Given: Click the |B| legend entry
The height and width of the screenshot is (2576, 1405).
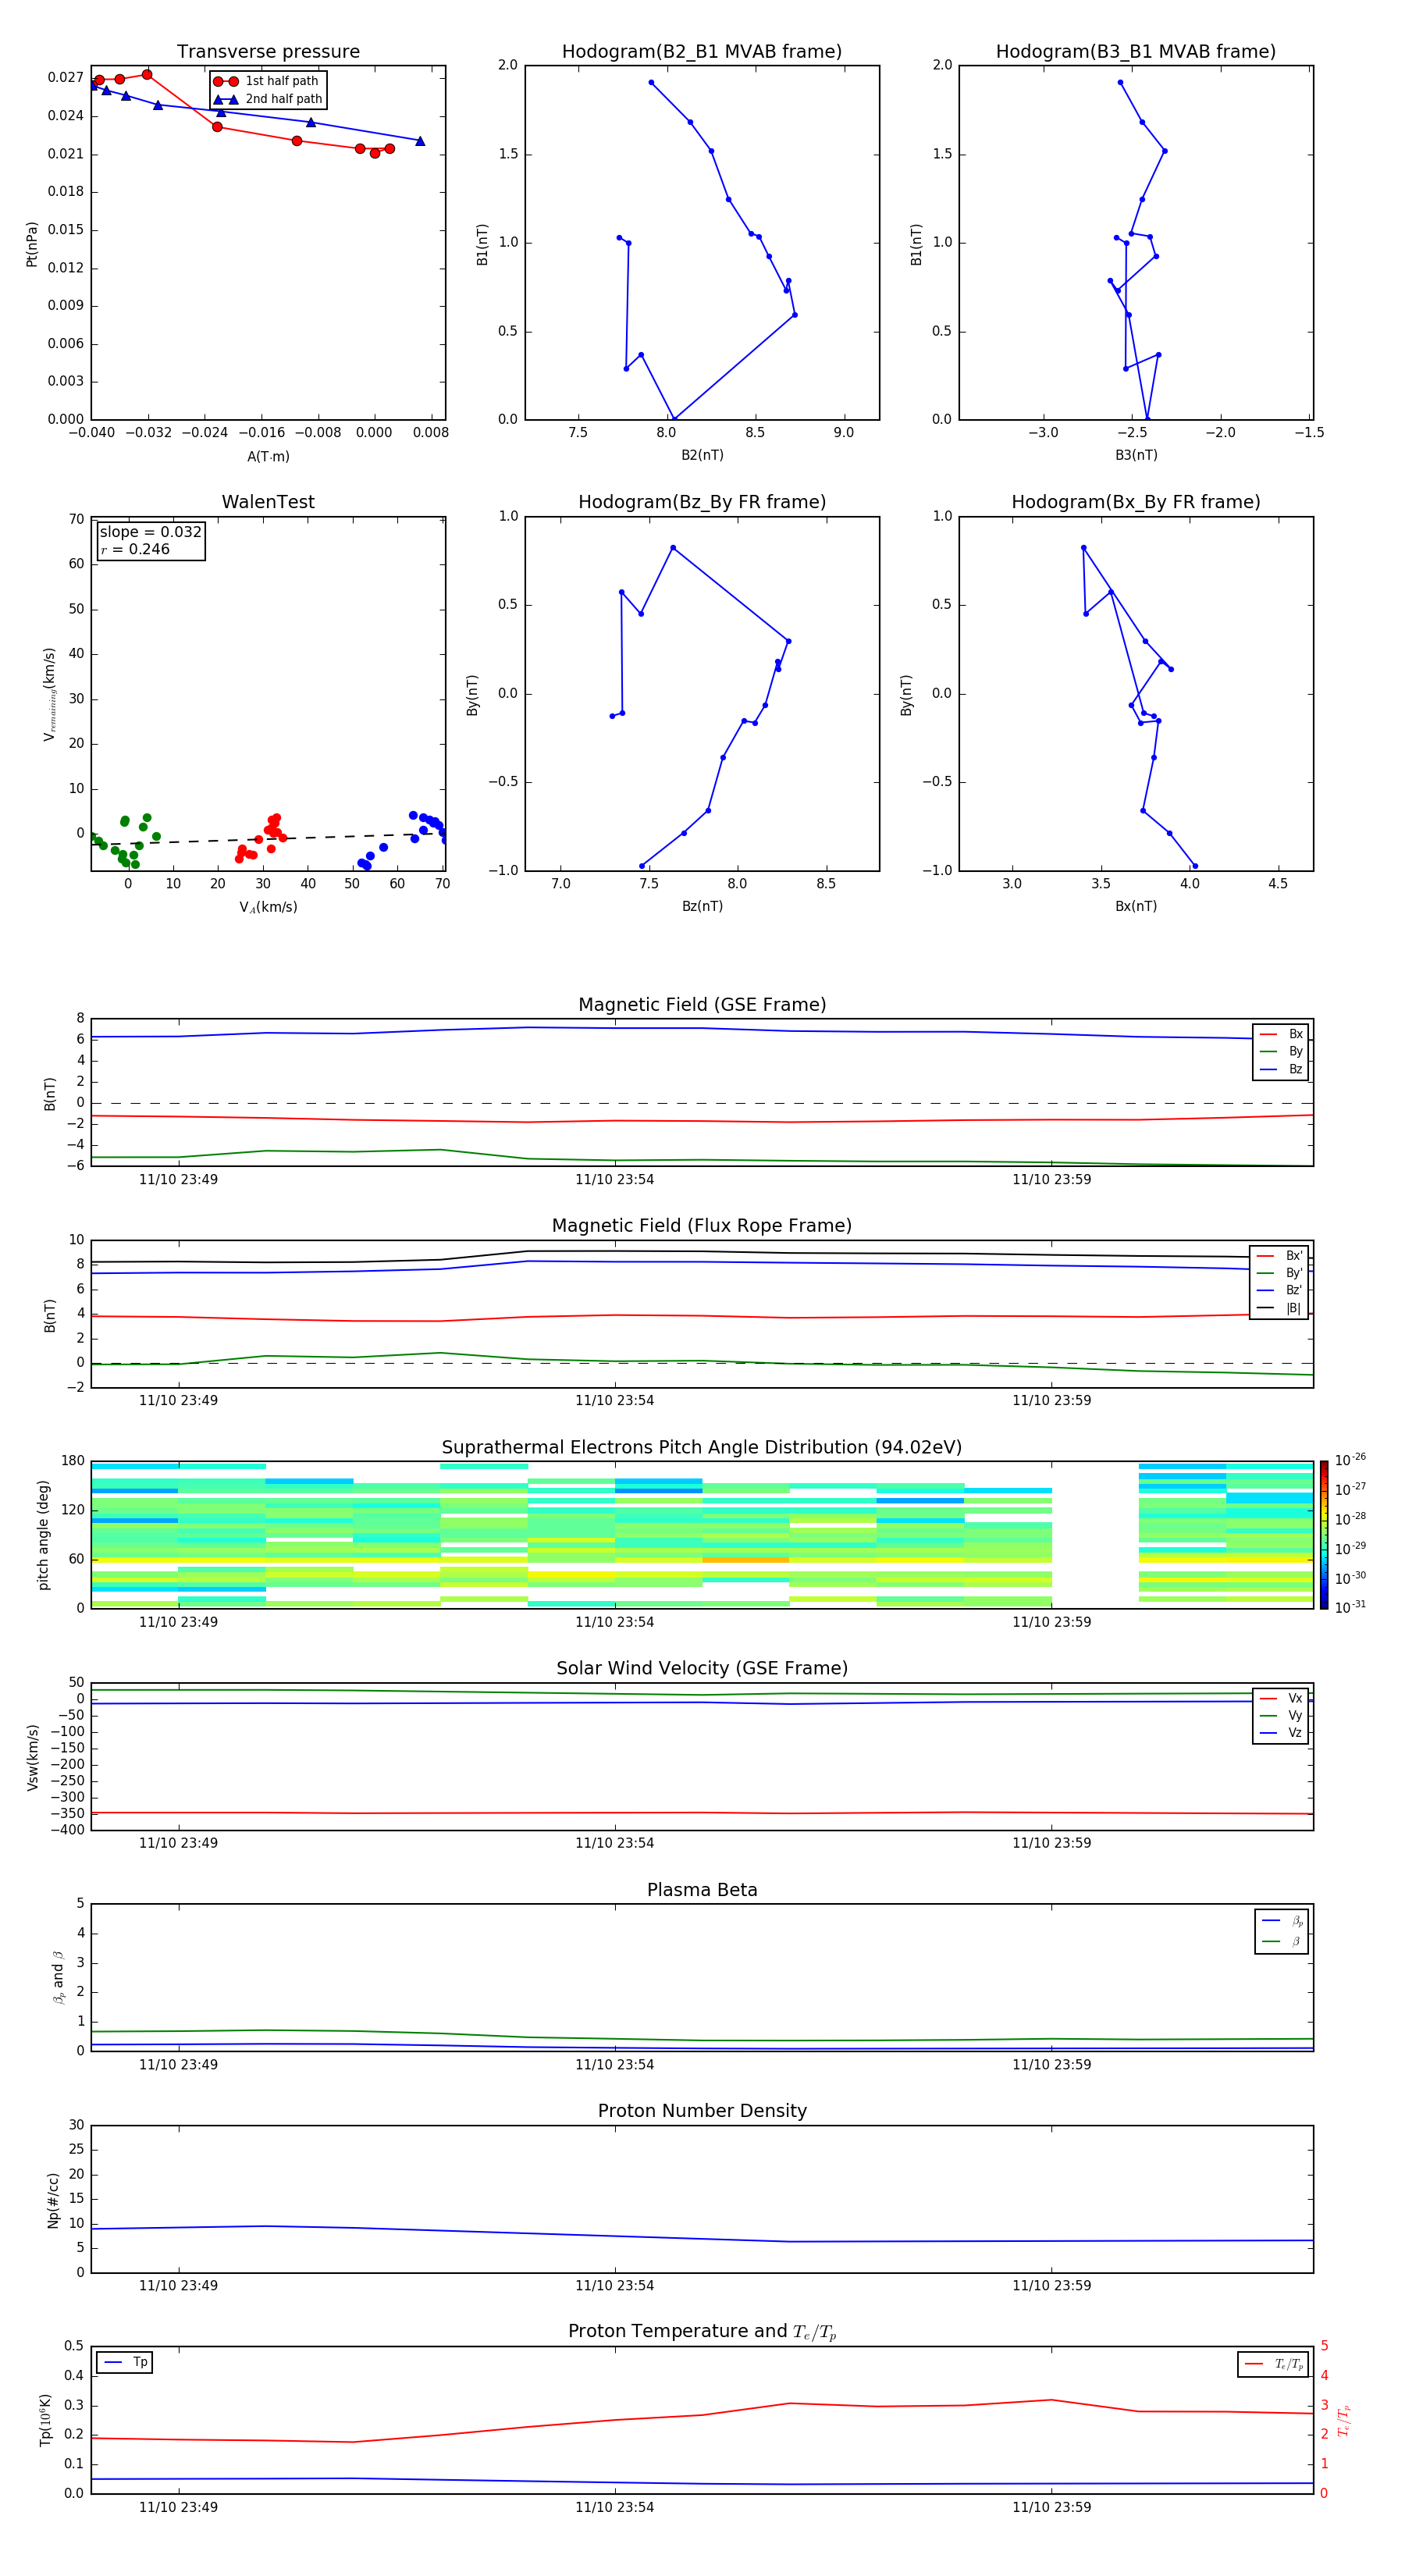Looking at the screenshot, I should tap(1280, 1308).
